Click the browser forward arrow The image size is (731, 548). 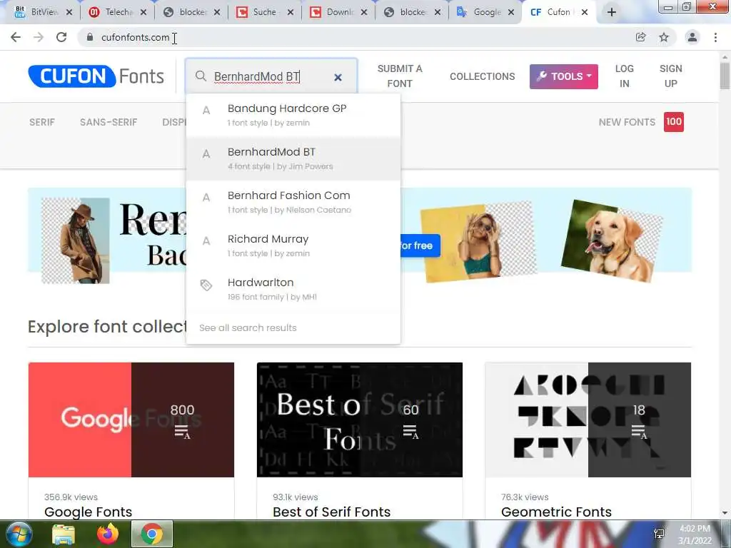pos(39,37)
